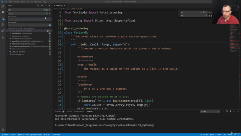Open the Search view in activity bar

tap(3, 12)
